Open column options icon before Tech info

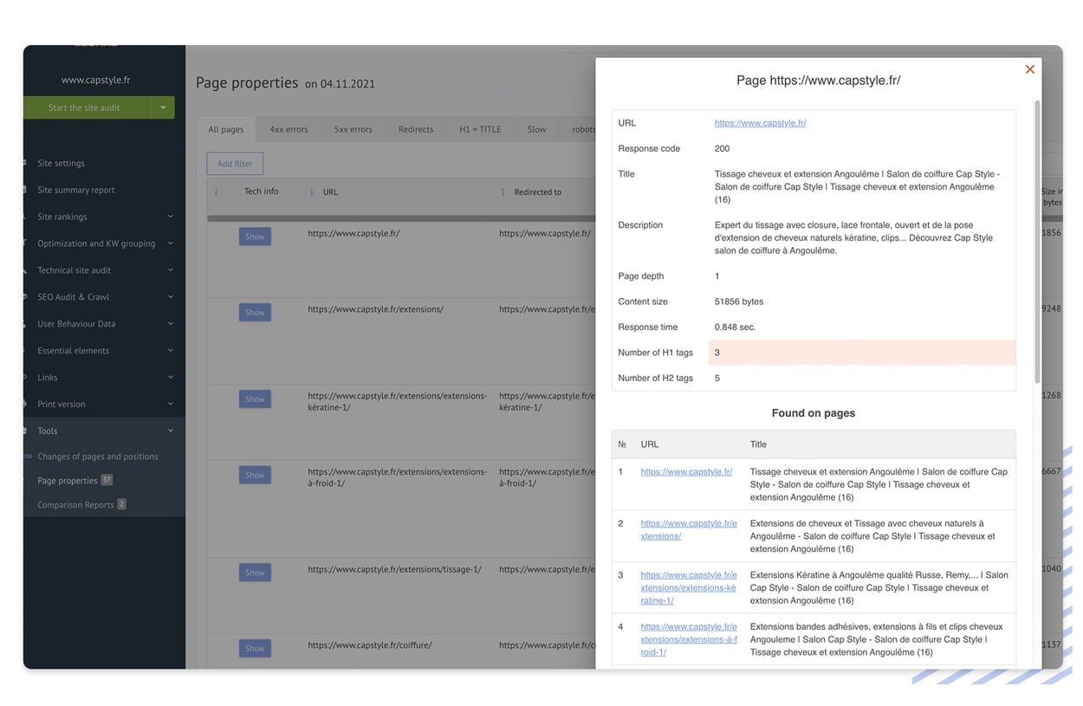[216, 192]
